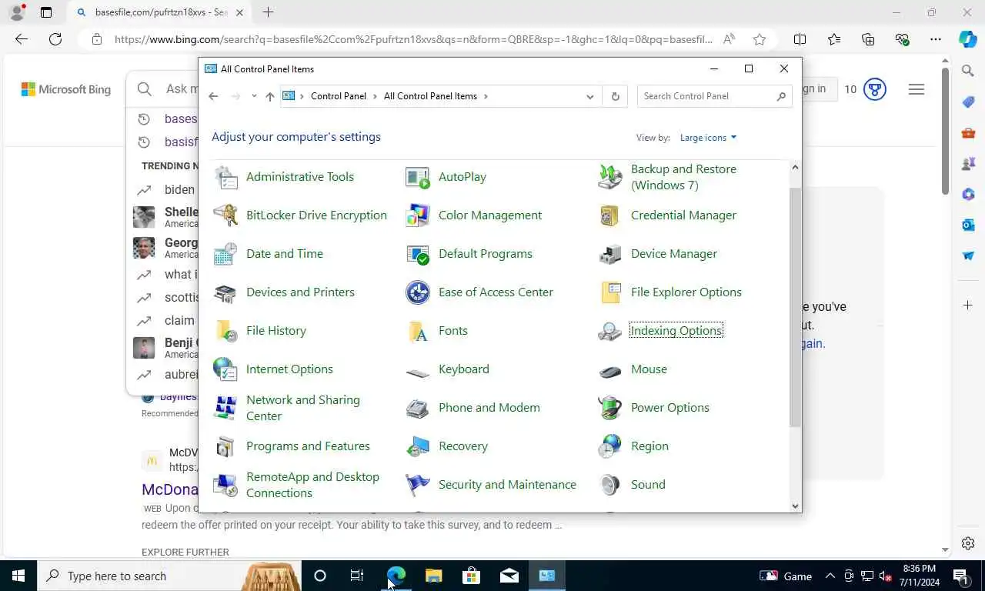
Task: Open the Device Manager icon
Action: (610, 254)
